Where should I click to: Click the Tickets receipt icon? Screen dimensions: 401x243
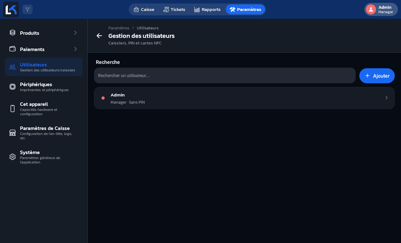(166, 9)
